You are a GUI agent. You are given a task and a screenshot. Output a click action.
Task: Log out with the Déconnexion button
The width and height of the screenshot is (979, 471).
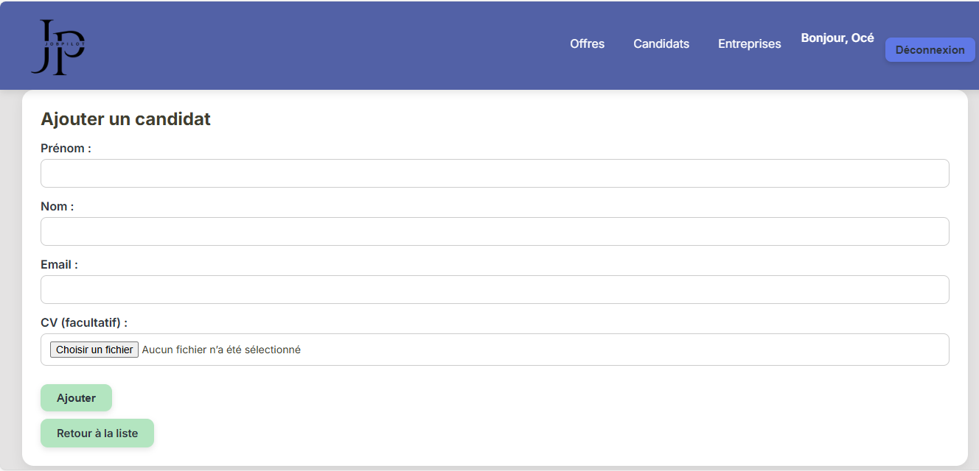(930, 50)
